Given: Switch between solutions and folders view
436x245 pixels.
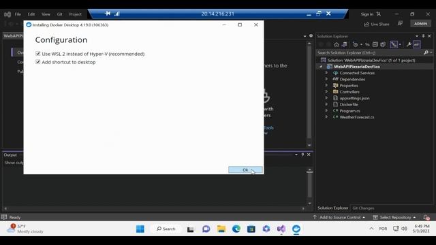Looking at the screenshot, I should coord(344,44).
